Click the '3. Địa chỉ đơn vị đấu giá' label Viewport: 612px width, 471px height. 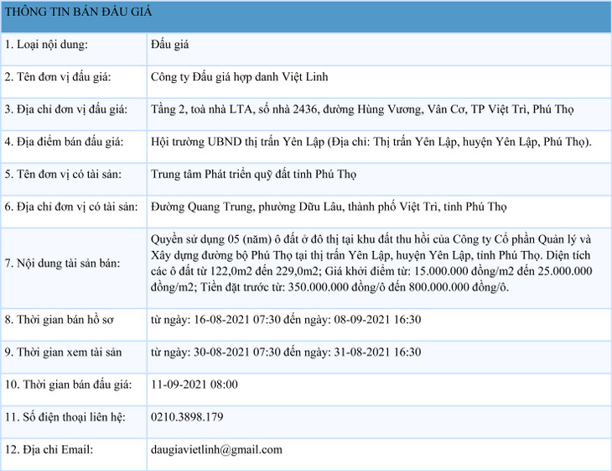click(x=65, y=109)
